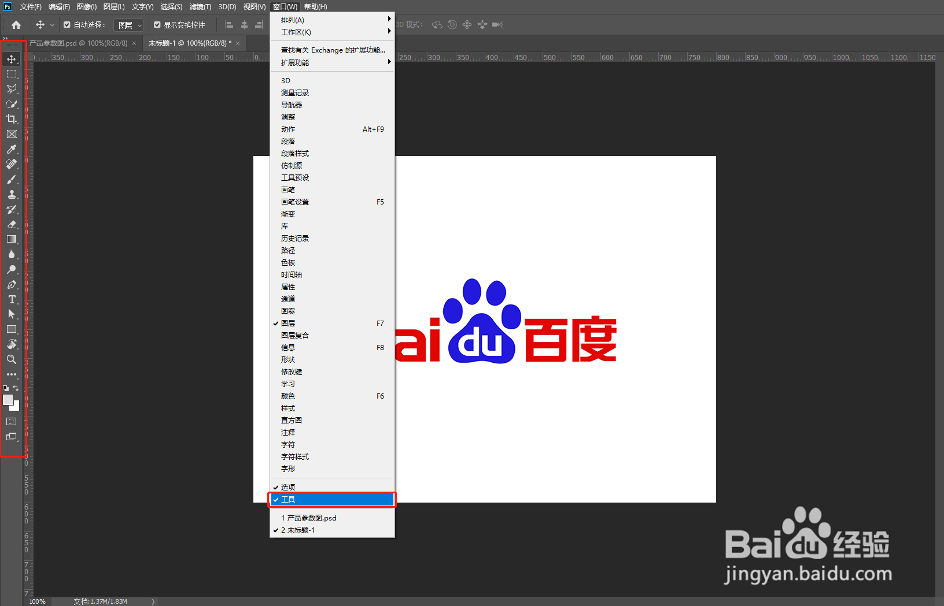Select the Quick Selection tool
Screen dimensions: 944x606
point(12,104)
